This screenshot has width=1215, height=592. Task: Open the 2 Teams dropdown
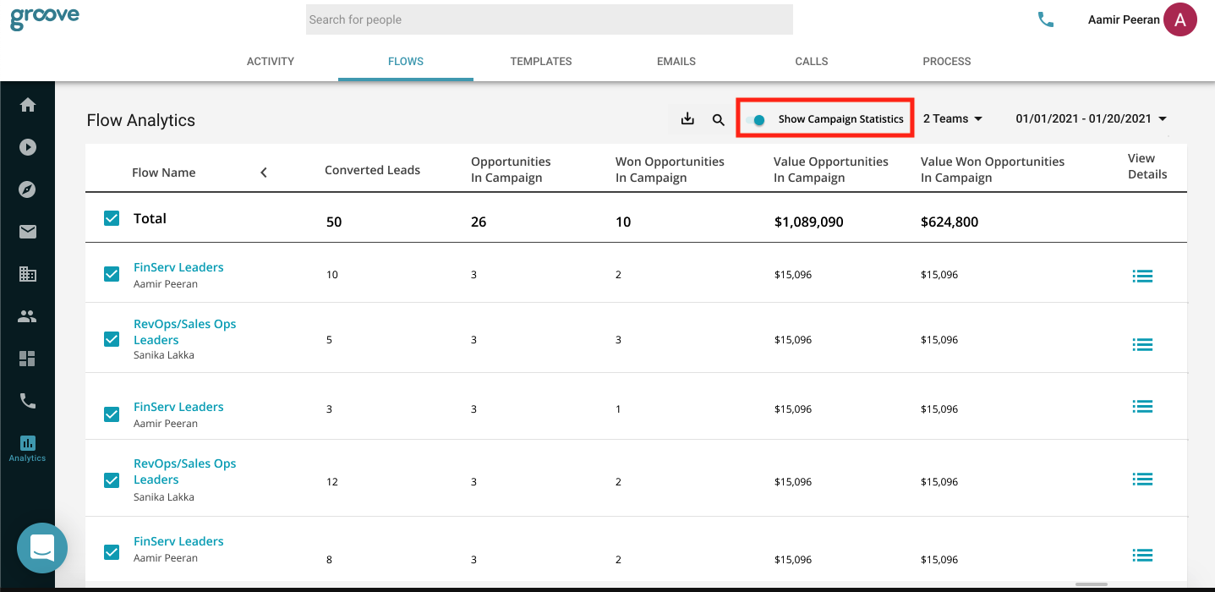click(x=953, y=119)
